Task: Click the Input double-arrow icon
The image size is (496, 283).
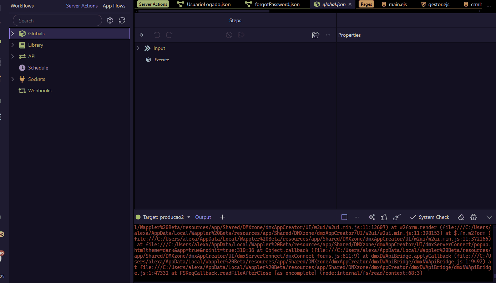Action: (147, 48)
